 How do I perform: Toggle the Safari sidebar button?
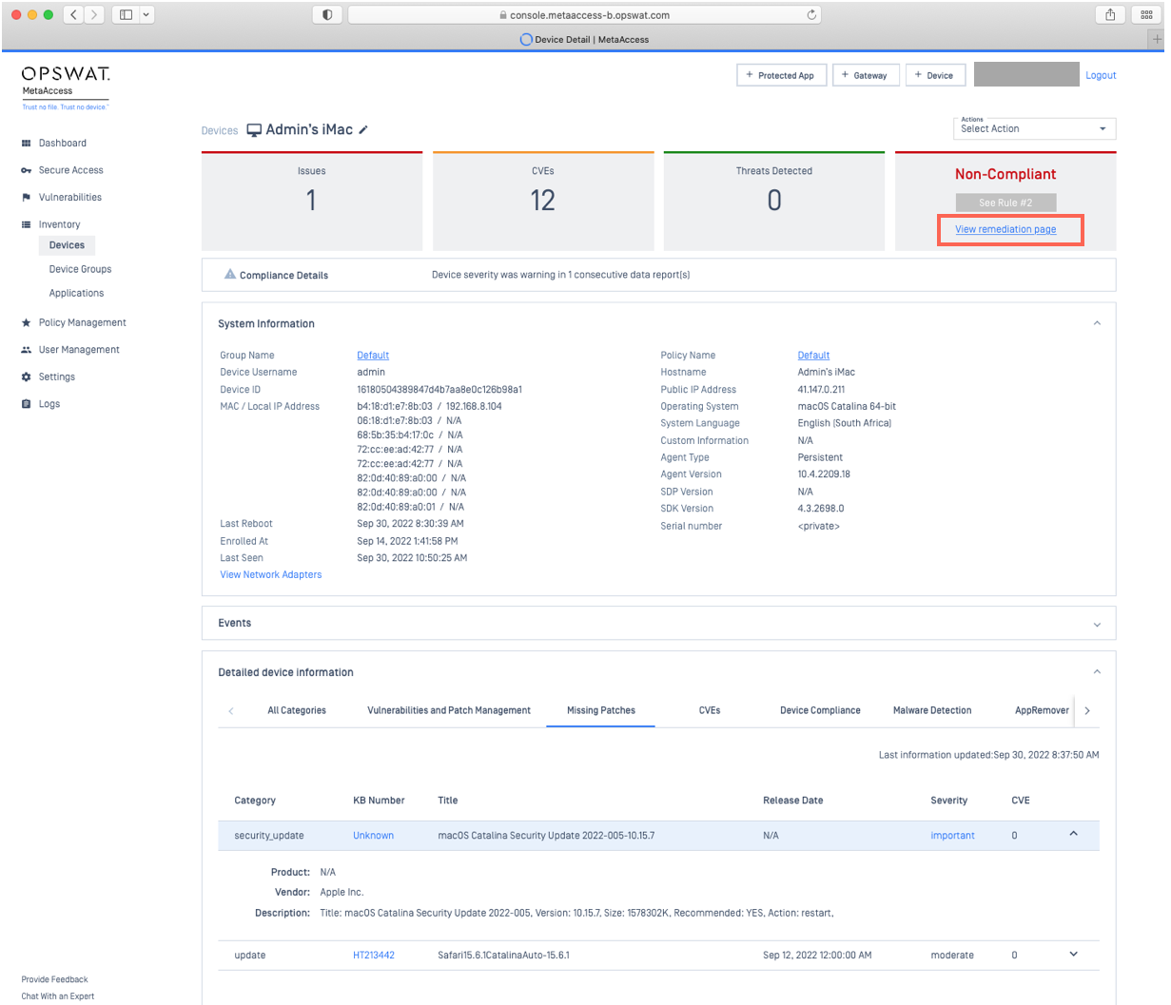(126, 14)
